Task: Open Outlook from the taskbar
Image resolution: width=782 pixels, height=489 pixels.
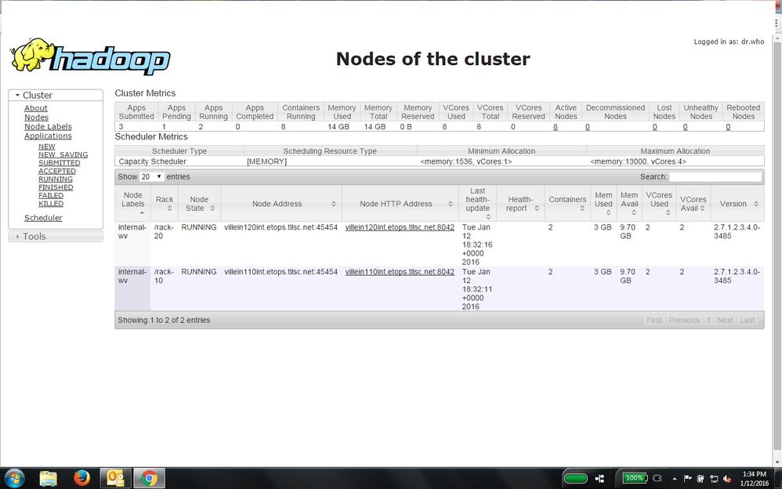Action: [116, 478]
